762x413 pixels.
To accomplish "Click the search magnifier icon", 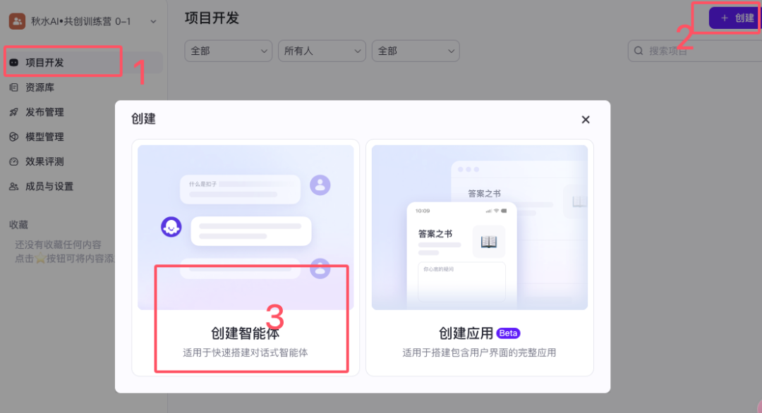I will pos(639,51).
